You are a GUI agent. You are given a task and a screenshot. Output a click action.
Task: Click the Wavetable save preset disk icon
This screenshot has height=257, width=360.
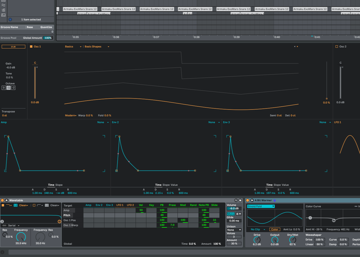(240, 200)
